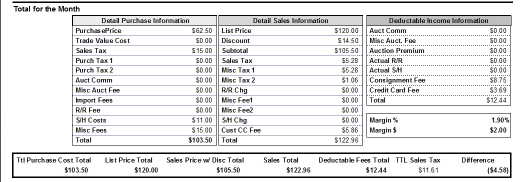Click the Margin $ value $2.00

point(498,130)
